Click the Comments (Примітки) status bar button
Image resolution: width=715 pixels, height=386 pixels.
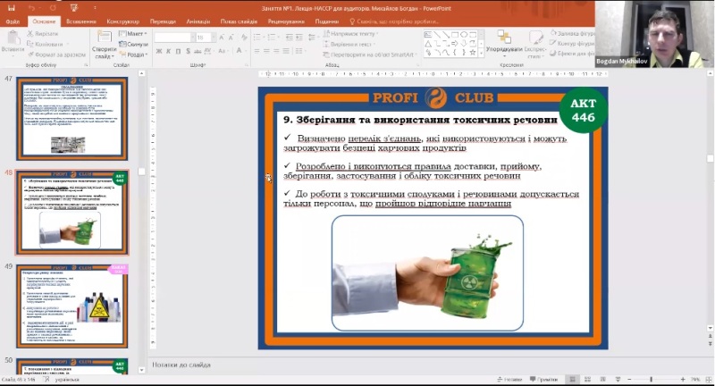click(544, 379)
